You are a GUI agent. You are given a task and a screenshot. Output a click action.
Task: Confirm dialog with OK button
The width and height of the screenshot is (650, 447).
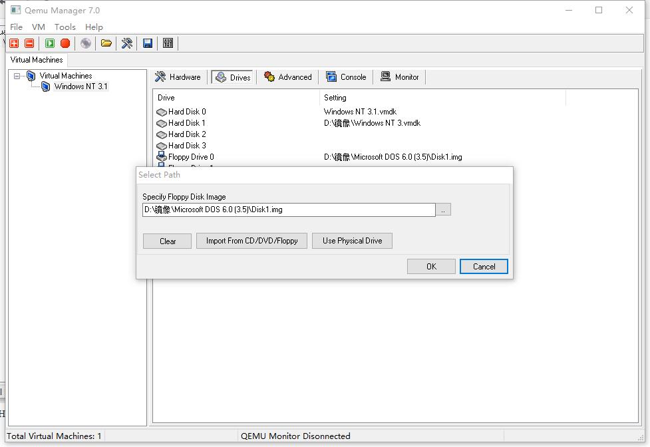[x=431, y=266]
